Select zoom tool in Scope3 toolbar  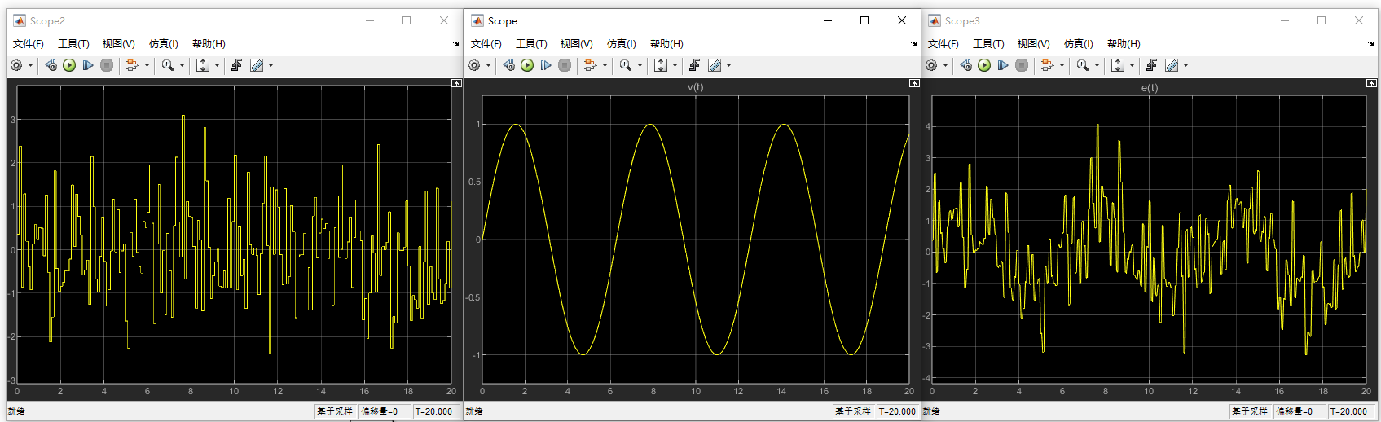[x=1083, y=65]
